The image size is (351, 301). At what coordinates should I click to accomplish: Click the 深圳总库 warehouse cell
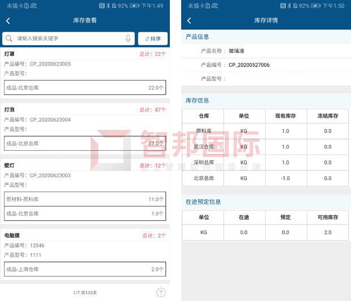(x=204, y=162)
